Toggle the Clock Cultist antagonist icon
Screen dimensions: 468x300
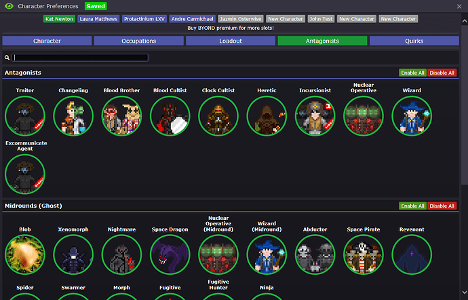coord(218,116)
